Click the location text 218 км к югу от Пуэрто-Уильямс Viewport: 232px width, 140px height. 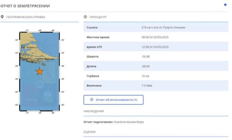(x=163, y=28)
